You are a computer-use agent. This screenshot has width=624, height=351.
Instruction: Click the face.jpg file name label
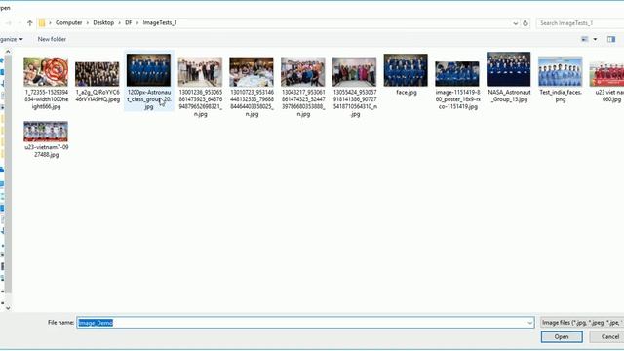coord(407,92)
